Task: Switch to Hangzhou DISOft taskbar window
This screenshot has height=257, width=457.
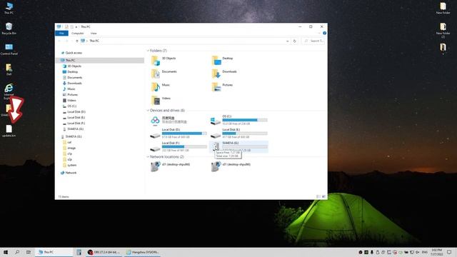Action: pyautogui.click(x=143, y=252)
